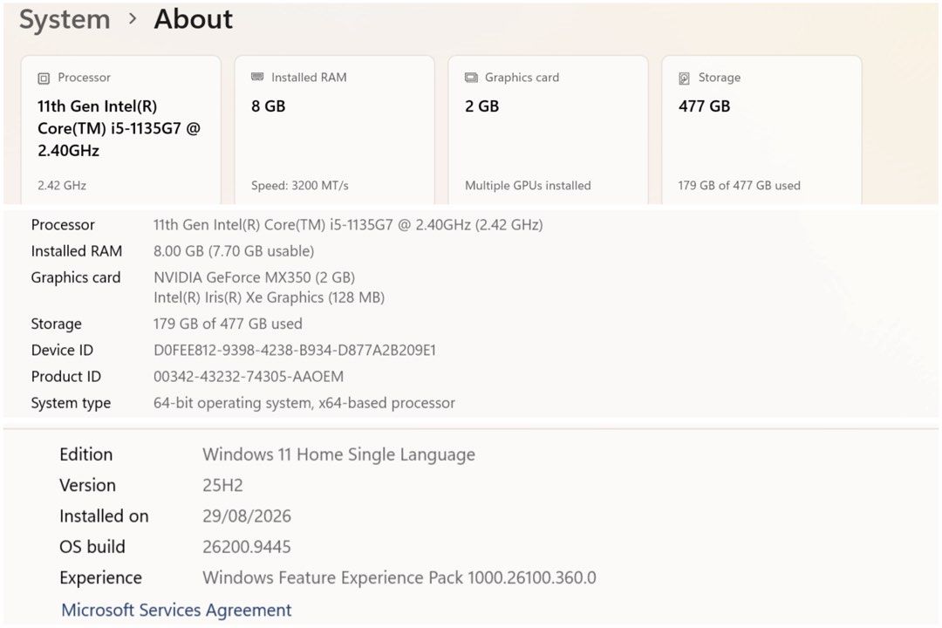Screen dimensions: 942x628
Task: Click the "About" page heading
Action: pos(194,19)
